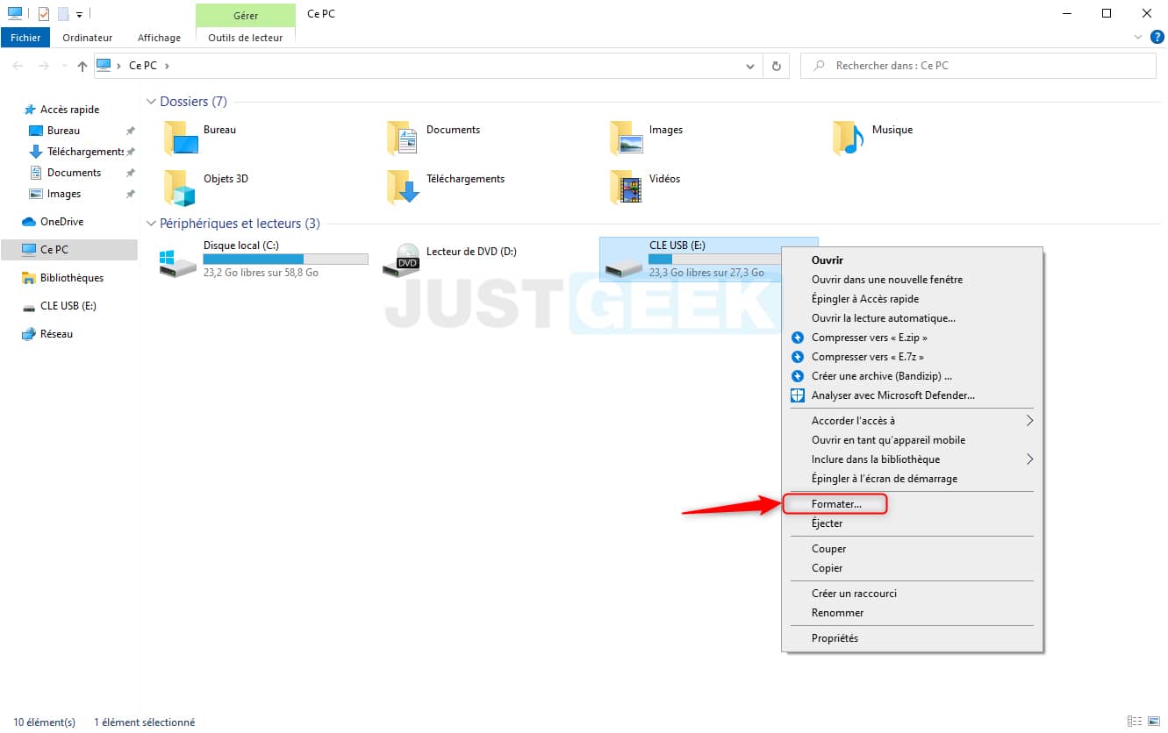
Task: Click the blue help question mark icon
Action: click(x=1156, y=37)
